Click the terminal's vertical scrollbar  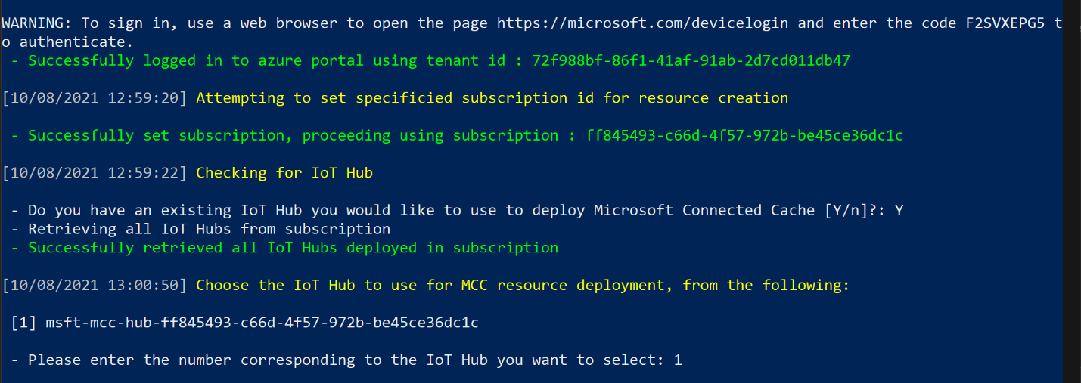click(1072, 189)
